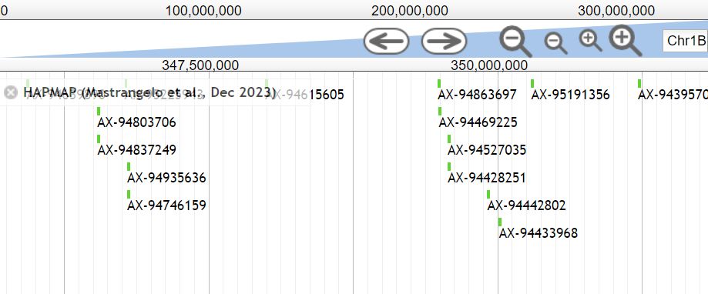The height and width of the screenshot is (294, 708).
Task: Select marker AX-95191356
Action: tap(570, 95)
